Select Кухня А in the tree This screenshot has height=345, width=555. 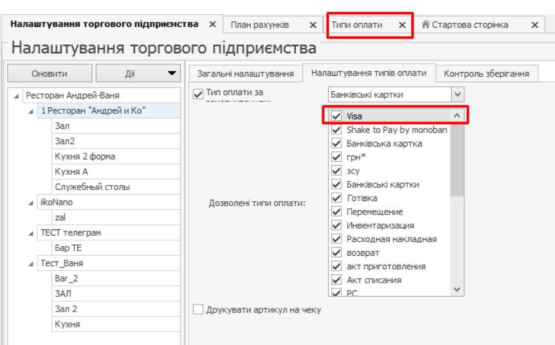point(71,172)
